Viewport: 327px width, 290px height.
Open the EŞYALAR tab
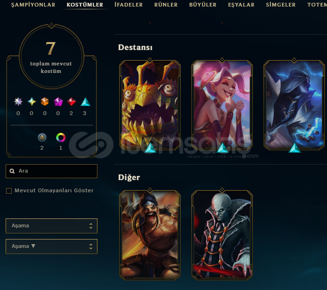[241, 5]
